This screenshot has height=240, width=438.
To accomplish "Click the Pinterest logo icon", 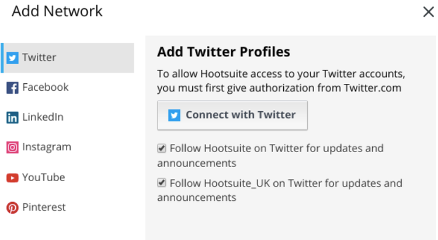I will click(x=12, y=207).
